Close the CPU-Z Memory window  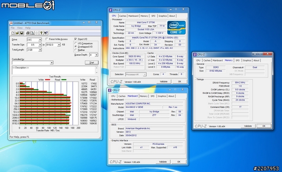tap(267, 54)
